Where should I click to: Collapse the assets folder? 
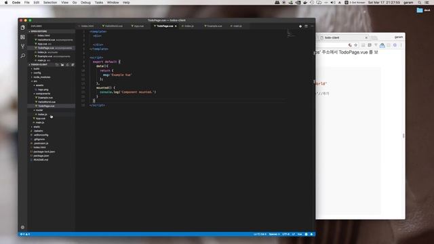click(39, 85)
